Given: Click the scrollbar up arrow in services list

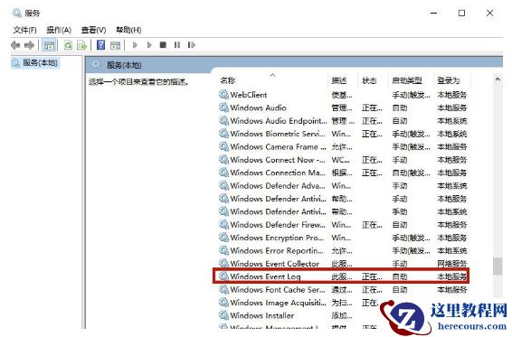Looking at the screenshot, I should [498, 80].
